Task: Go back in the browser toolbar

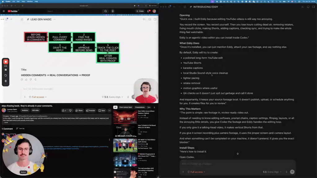Action: pyautogui.click(x=15, y=6)
